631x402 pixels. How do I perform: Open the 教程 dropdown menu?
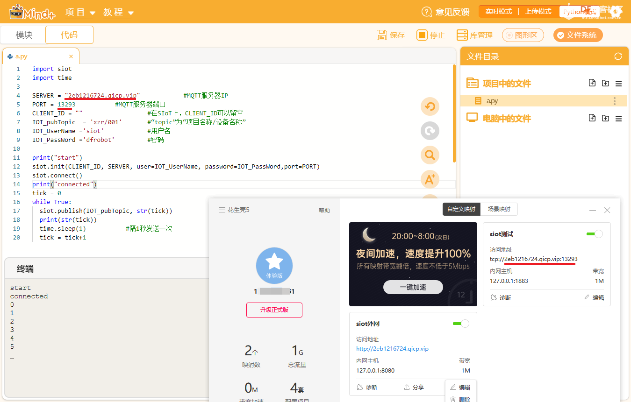coord(119,12)
